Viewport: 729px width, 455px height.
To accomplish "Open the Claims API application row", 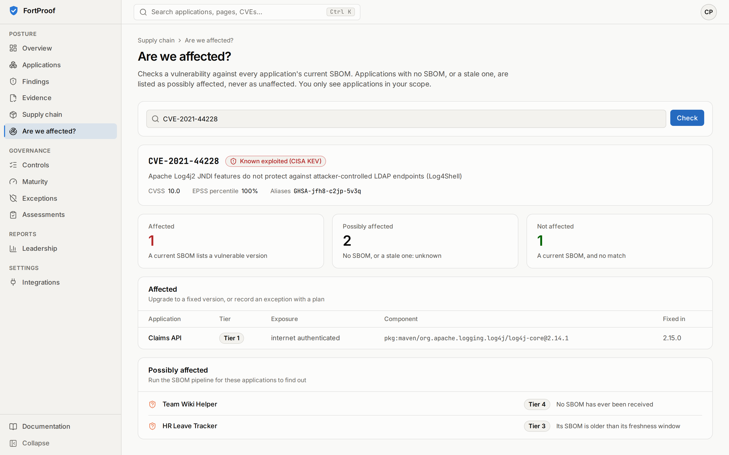I will click(x=425, y=338).
